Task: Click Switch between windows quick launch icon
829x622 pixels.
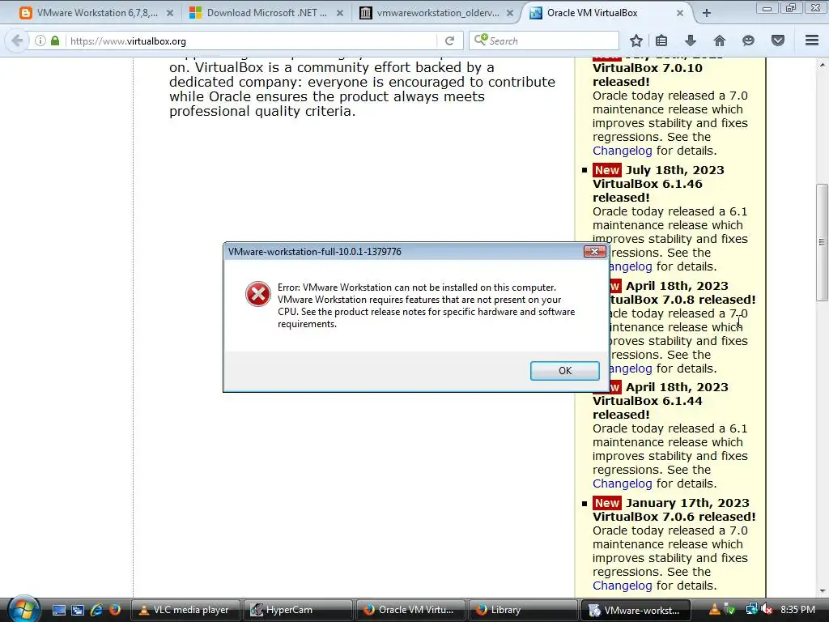Action: click(77, 610)
